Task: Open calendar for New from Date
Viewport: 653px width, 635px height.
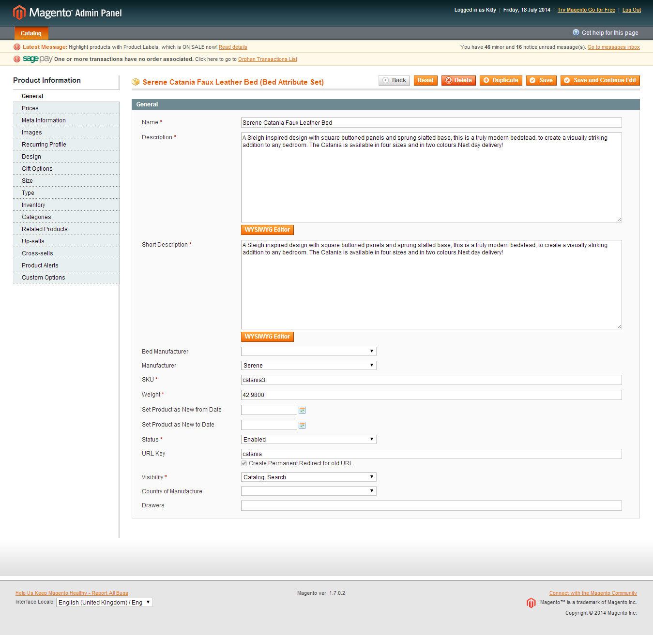Action: point(302,410)
